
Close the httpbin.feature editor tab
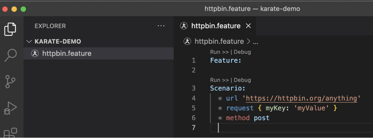click(x=248, y=26)
